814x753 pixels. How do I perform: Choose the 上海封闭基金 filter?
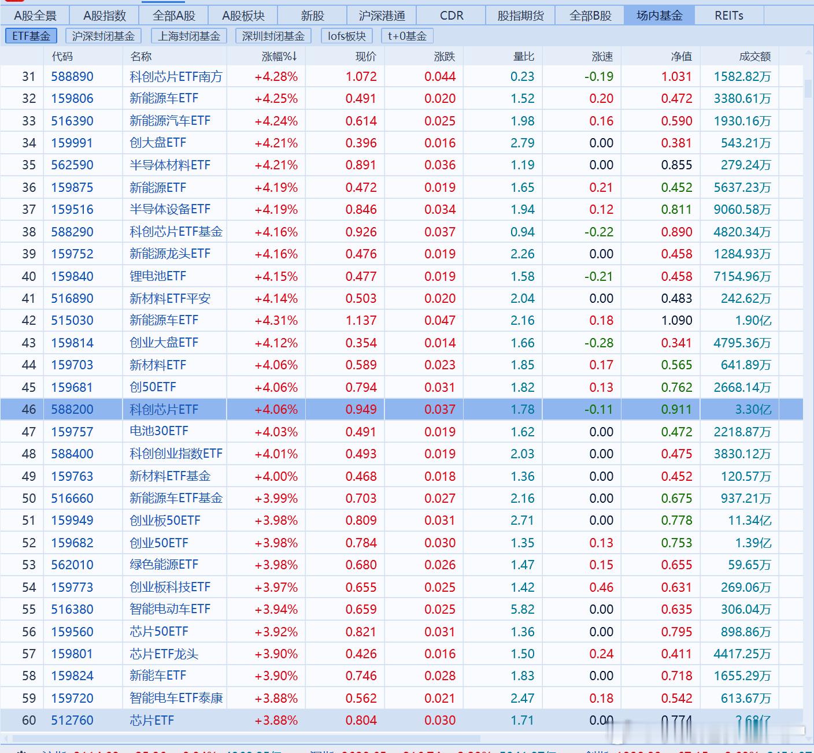tap(189, 36)
